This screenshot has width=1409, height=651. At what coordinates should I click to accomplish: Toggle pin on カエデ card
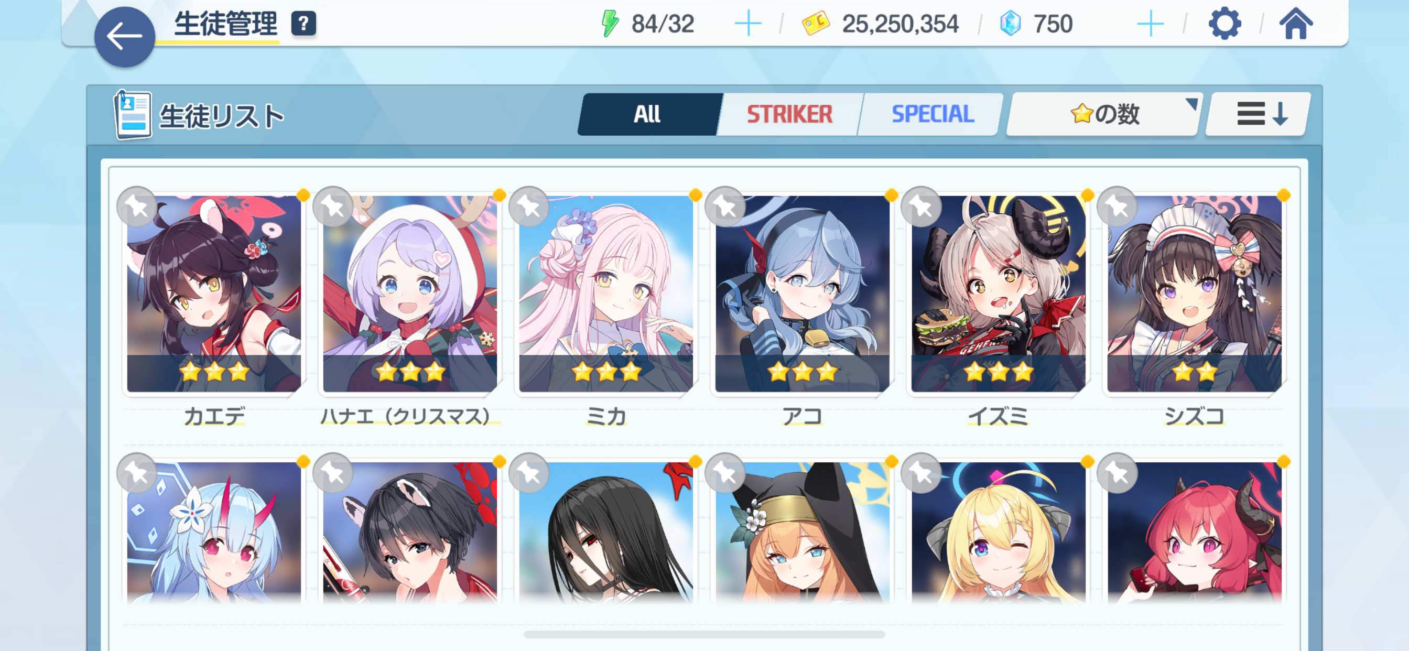(137, 207)
